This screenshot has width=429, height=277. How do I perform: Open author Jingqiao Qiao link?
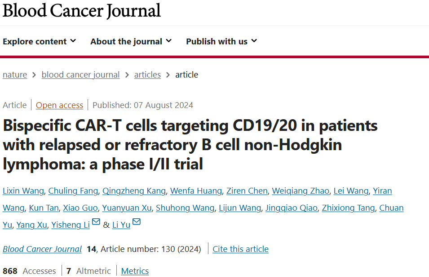click(292, 208)
